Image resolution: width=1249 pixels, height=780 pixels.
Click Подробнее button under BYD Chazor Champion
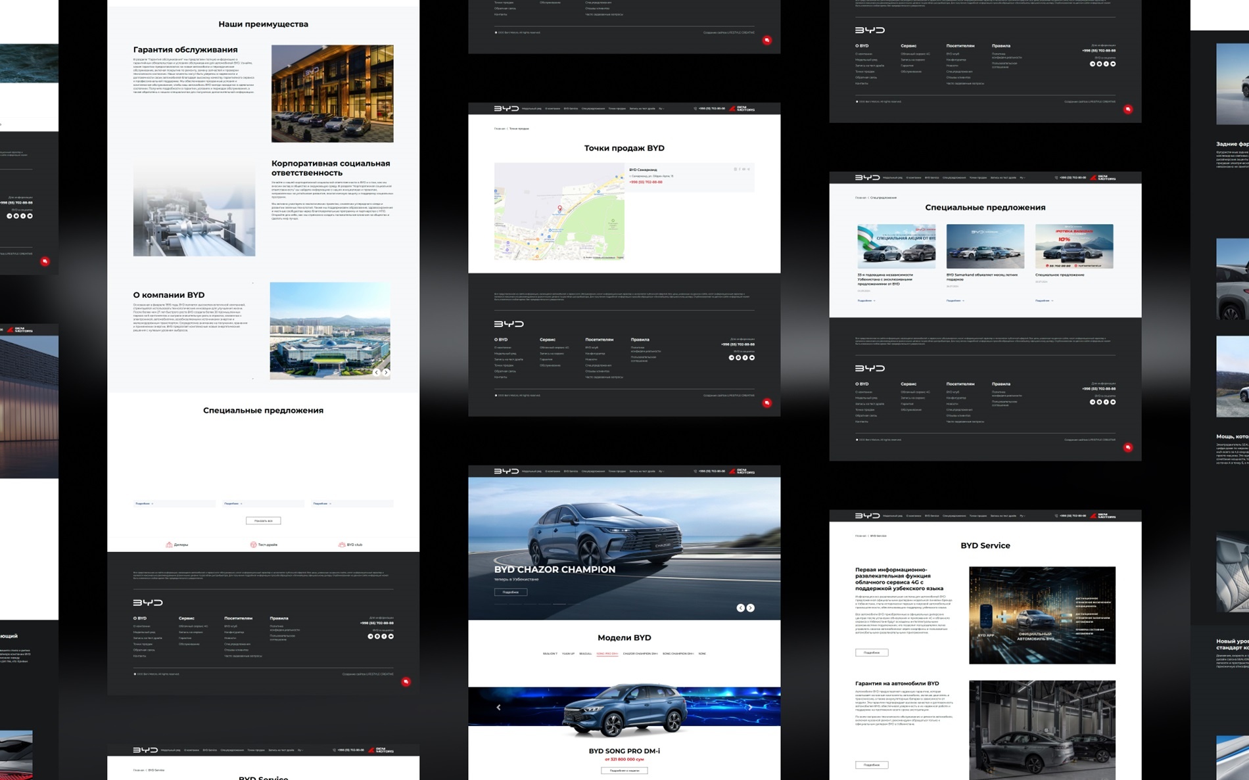click(511, 592)
